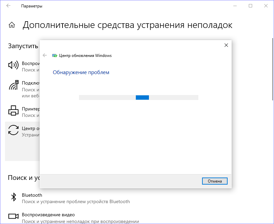Close the troubleshooter dialog with its X
The height and width of the screenshot is (224, 274).
pyautogui.click(x=226, y=45)
